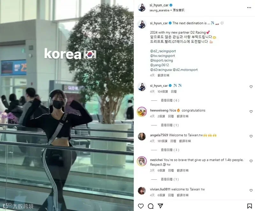Like the post with the bottom heart icon
This screenshot has width=255, height=211.
point(141,206)
